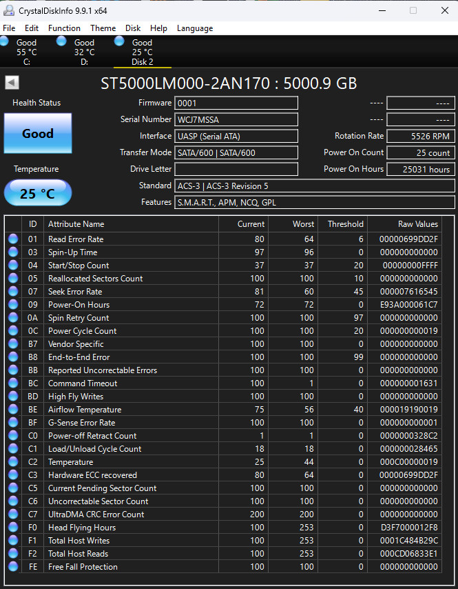Click the High Fly Writes attribute name

(76, 397)
